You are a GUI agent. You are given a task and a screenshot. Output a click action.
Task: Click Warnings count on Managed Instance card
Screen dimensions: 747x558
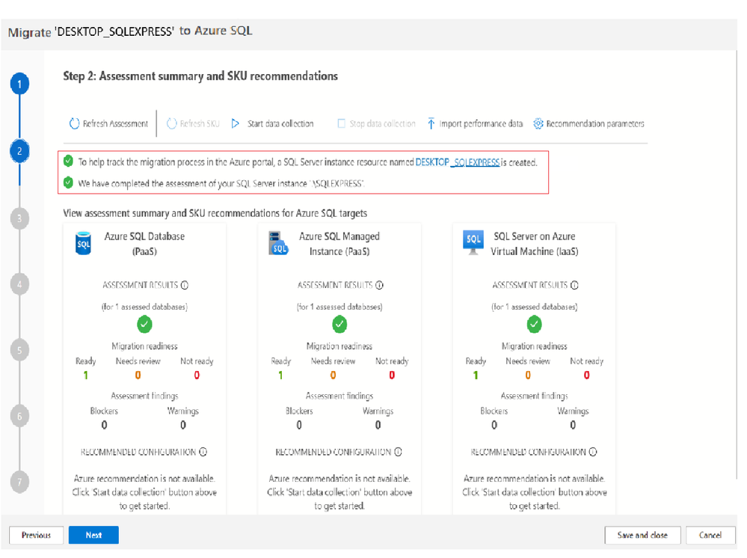(378, 426)
